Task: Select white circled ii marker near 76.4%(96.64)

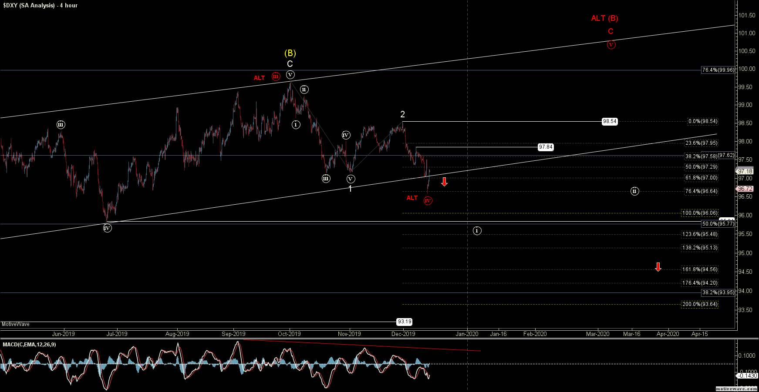Action: pos(635,191)
